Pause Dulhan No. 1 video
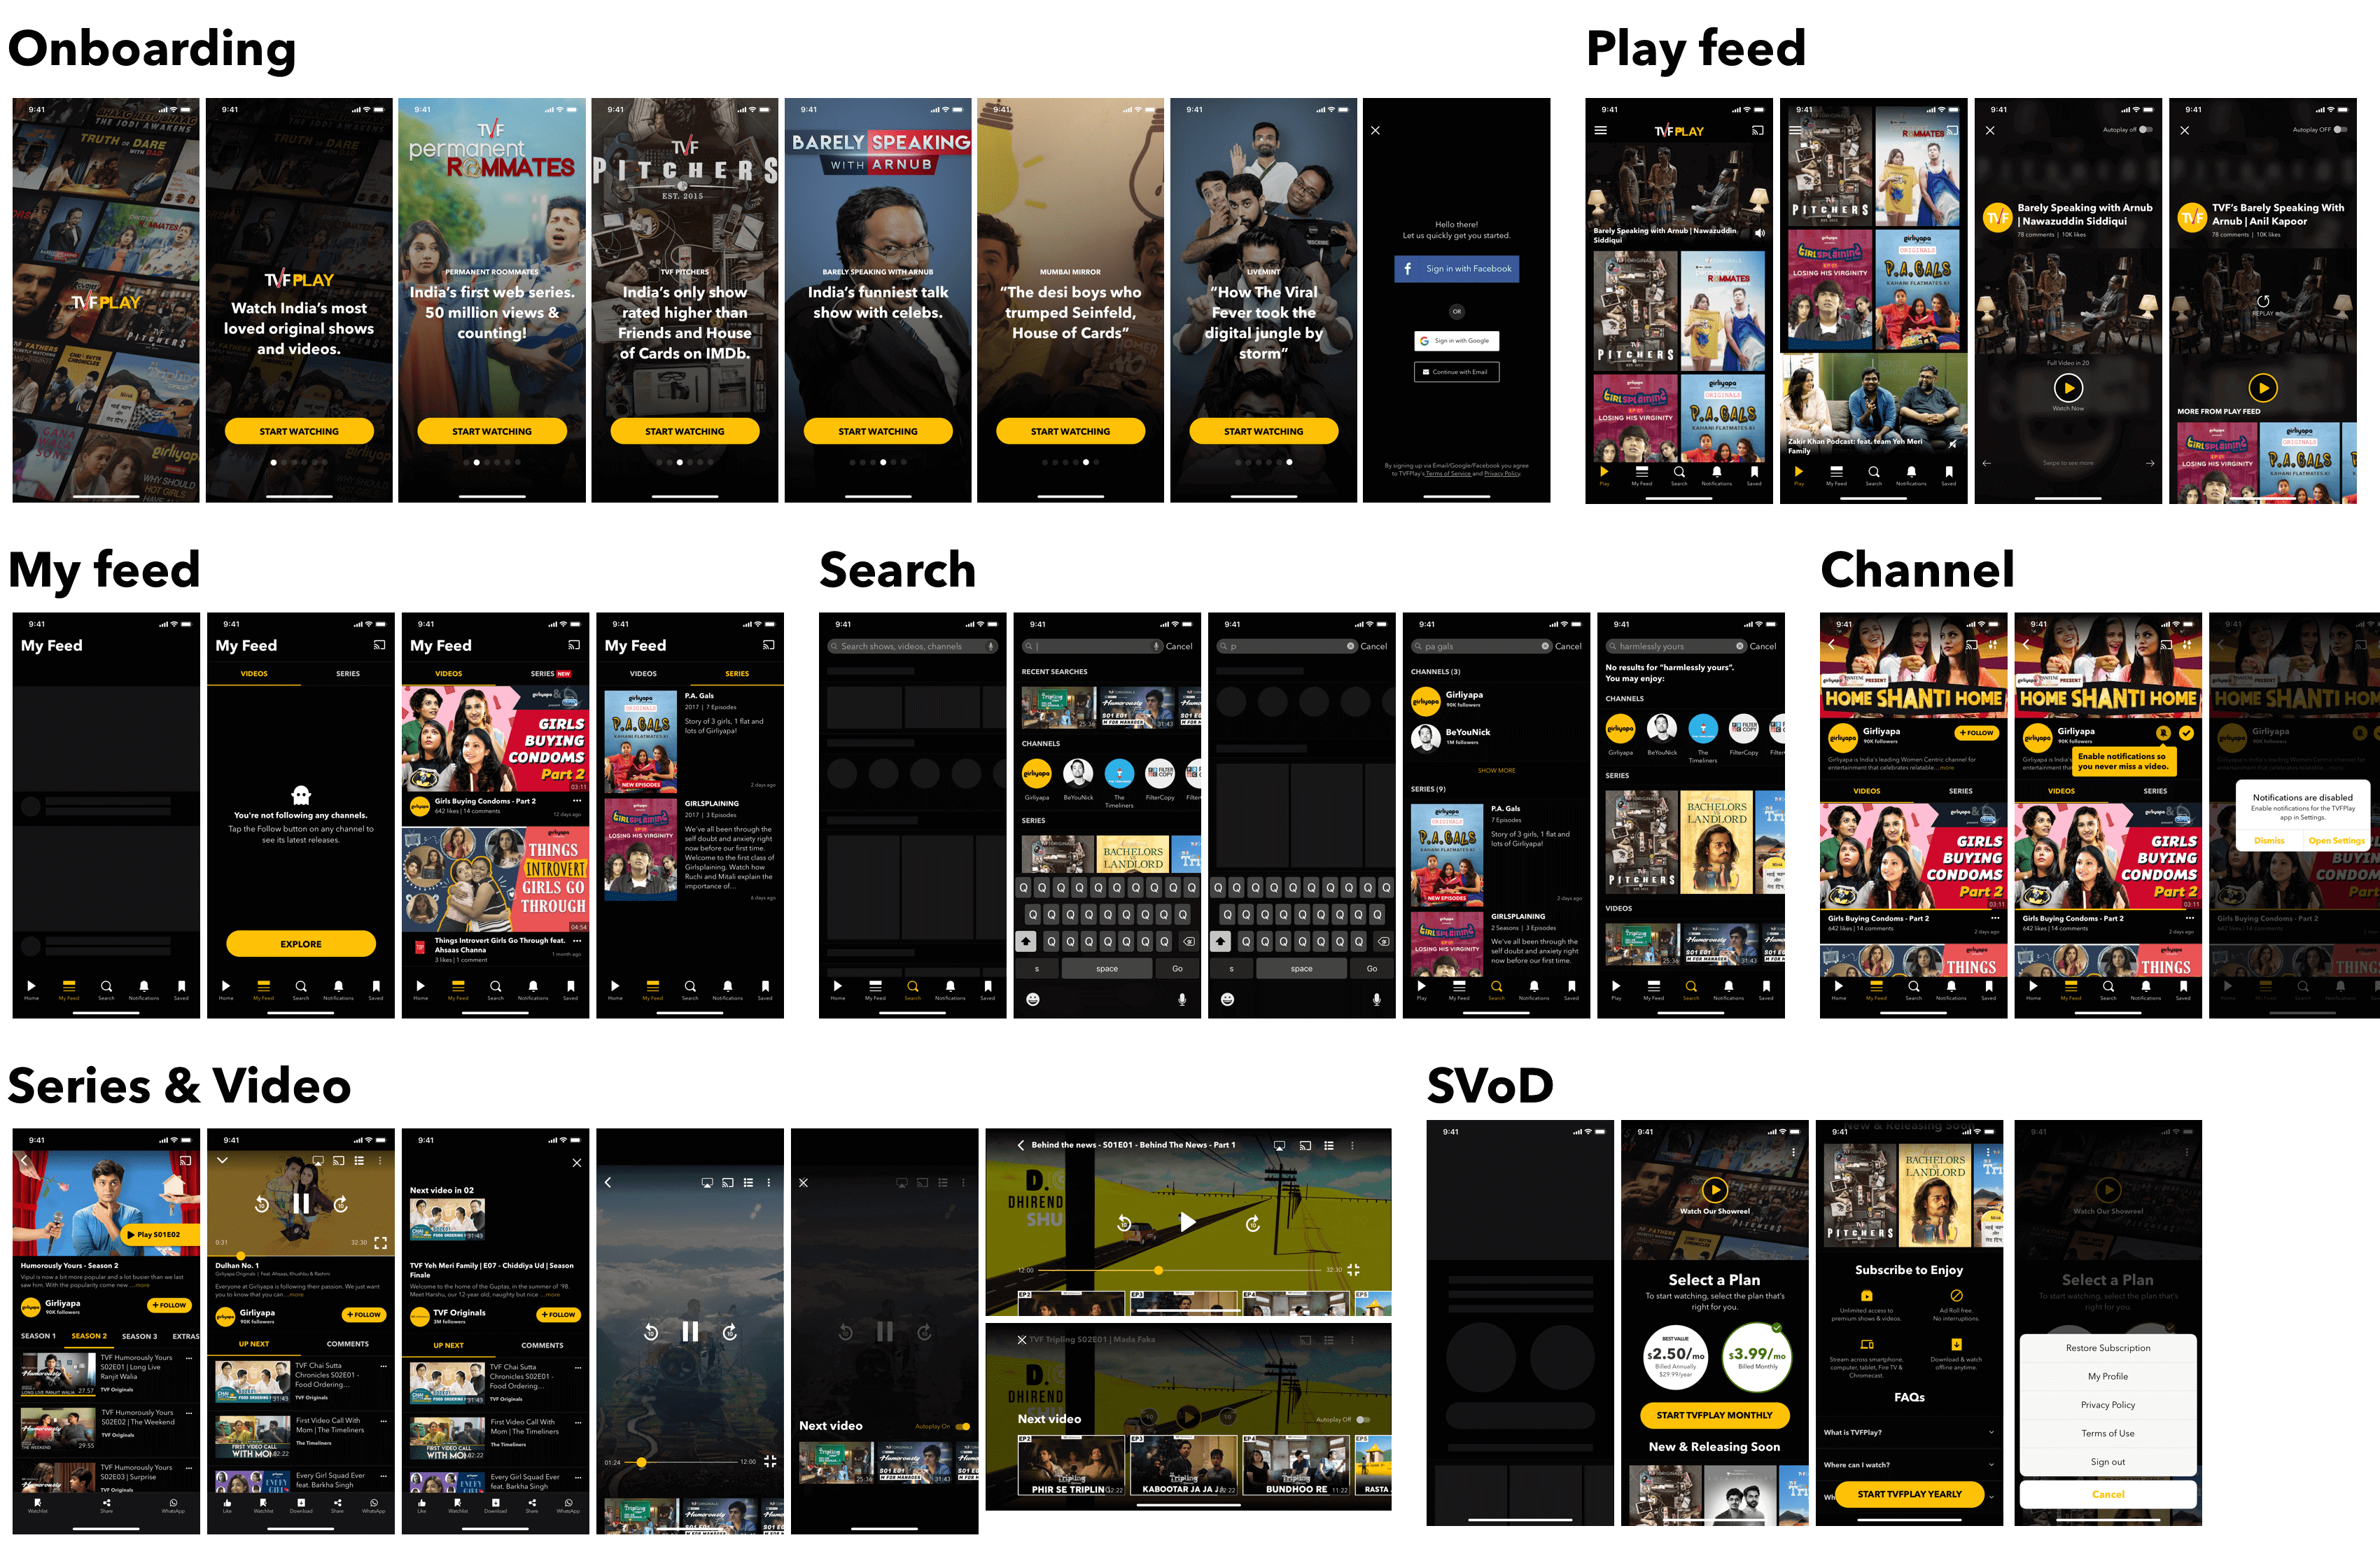Screen dimensions: 2380x1568 (x=301, y=1203)
